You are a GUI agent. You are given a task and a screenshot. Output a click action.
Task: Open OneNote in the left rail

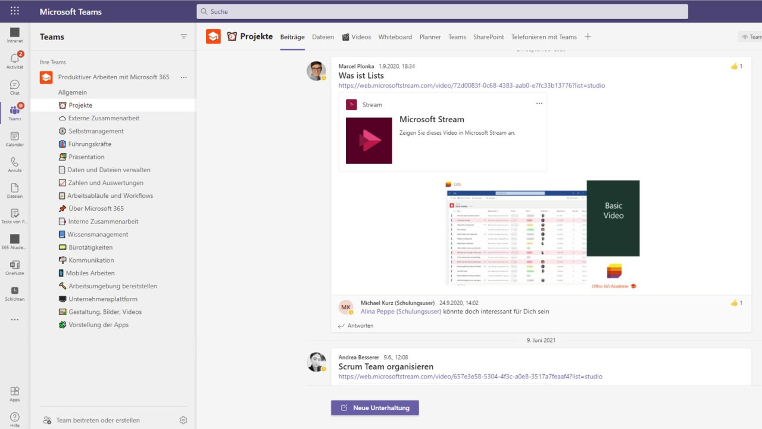pos(15,268)
